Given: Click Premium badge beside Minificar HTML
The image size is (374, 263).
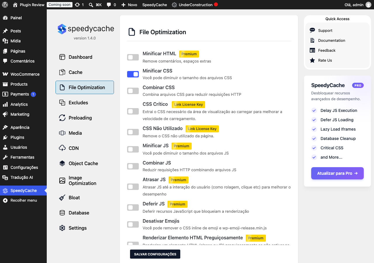Looking at the screenshot, I should (189, 54).
